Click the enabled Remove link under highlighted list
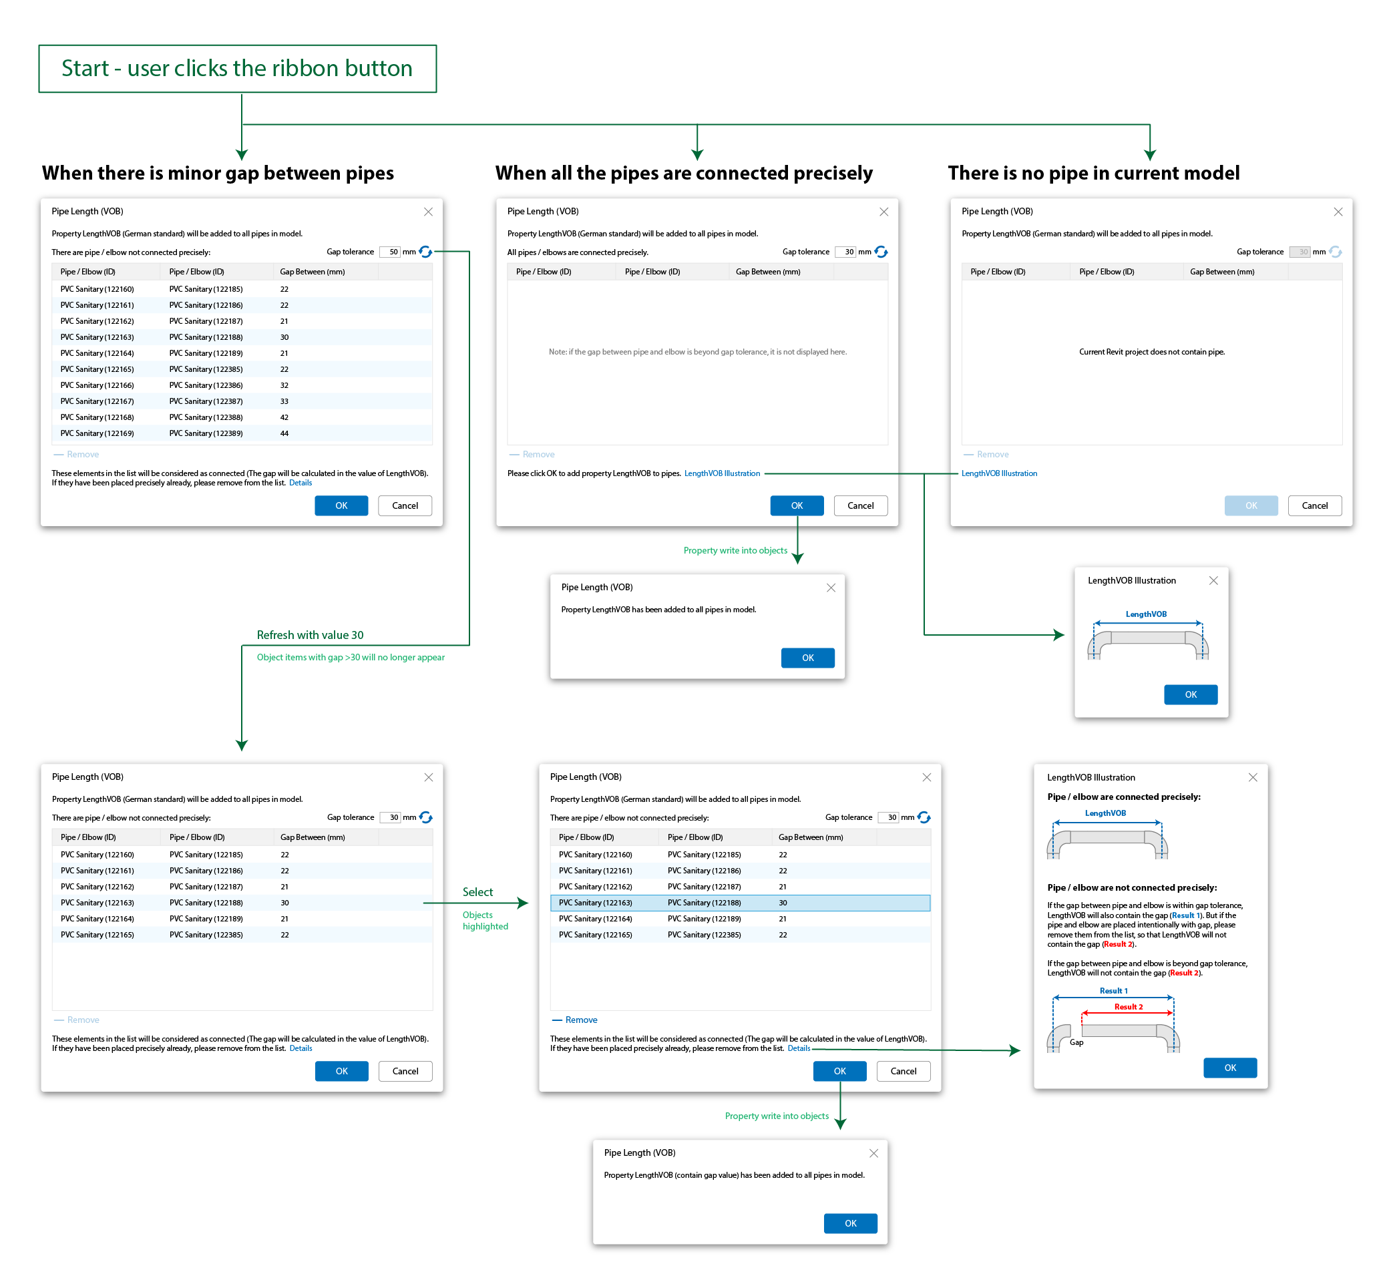 tap(580, 1020)
